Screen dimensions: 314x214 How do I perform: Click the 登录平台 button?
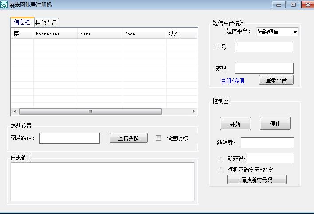point(276,80)
